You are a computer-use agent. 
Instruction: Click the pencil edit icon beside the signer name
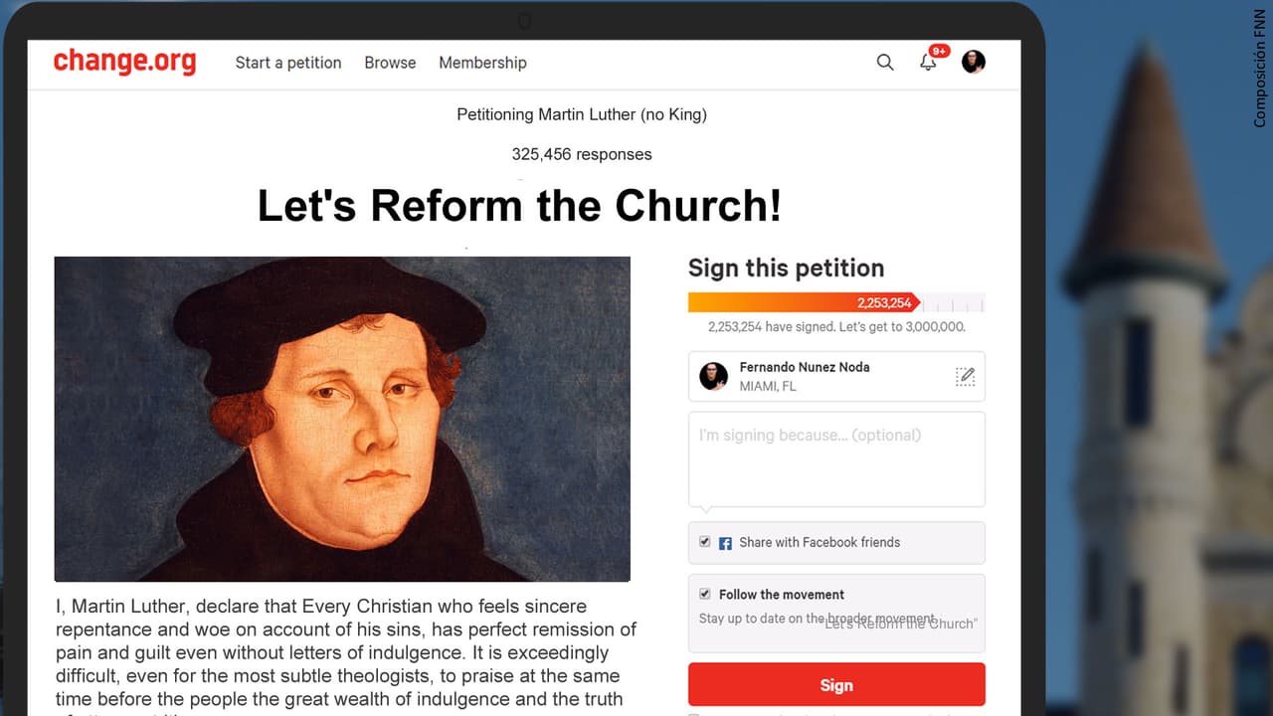tap(965, 376)
